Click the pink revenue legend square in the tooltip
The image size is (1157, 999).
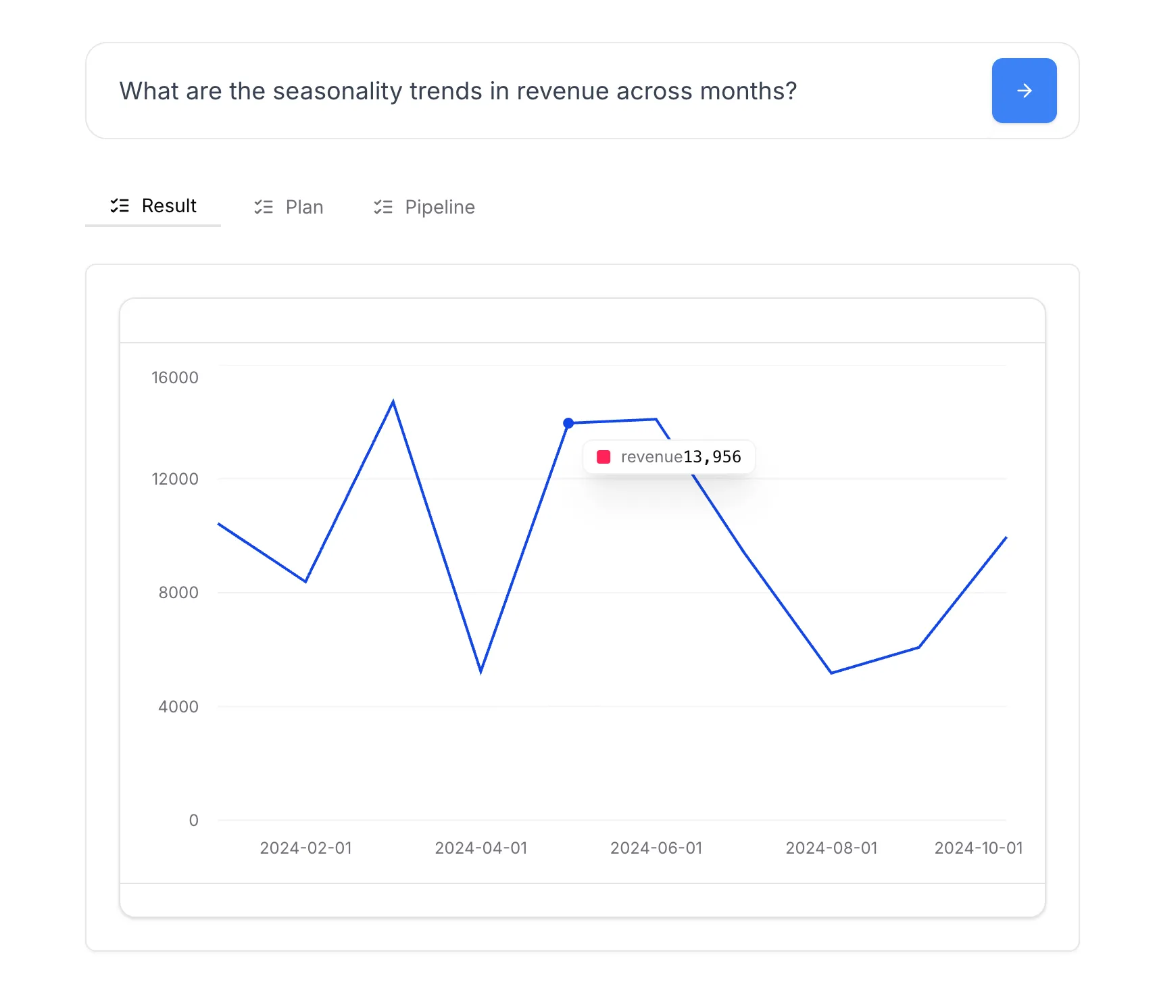[605, 456]
